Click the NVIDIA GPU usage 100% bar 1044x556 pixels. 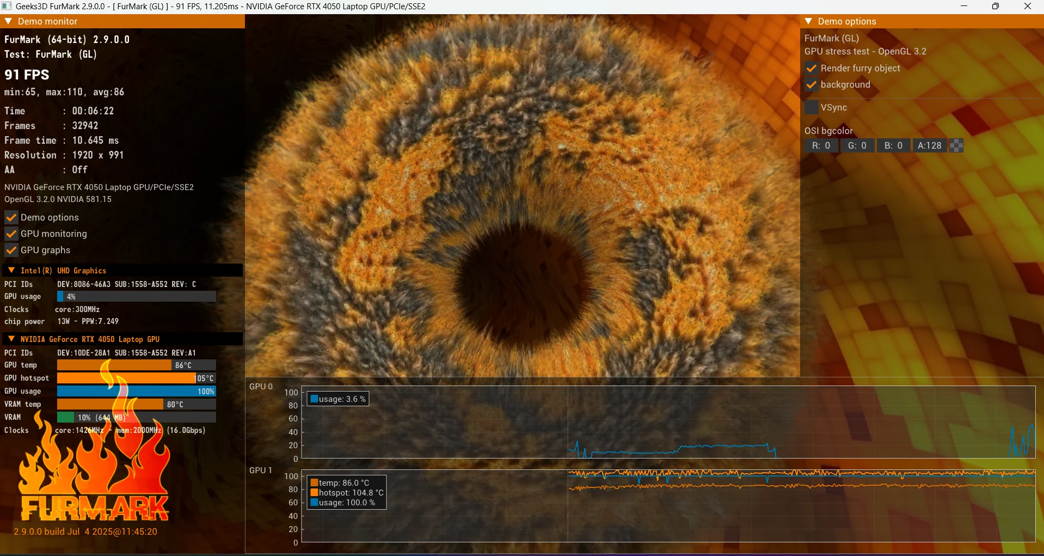click(136, 392)
